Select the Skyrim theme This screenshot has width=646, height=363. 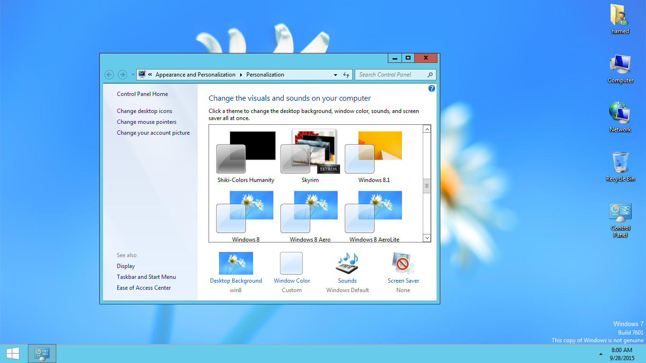(310, 157)
